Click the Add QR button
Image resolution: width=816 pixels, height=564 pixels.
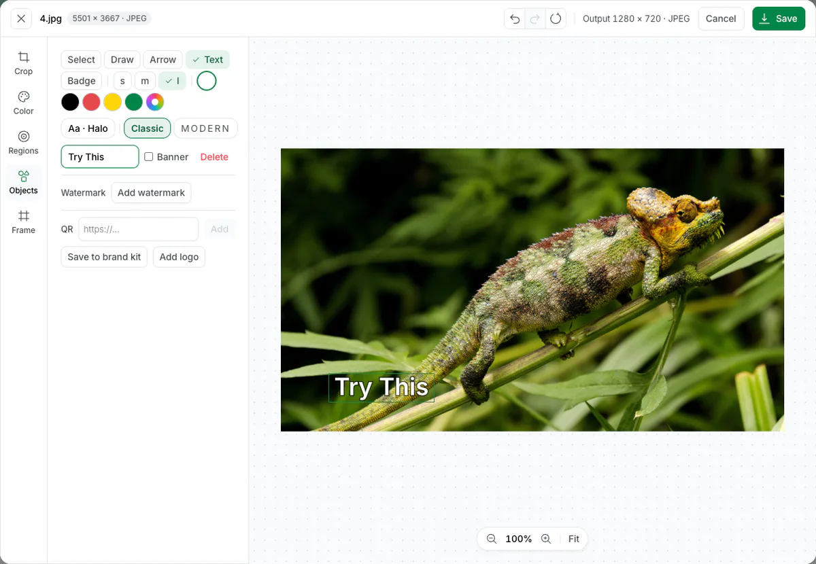(220, 229)
